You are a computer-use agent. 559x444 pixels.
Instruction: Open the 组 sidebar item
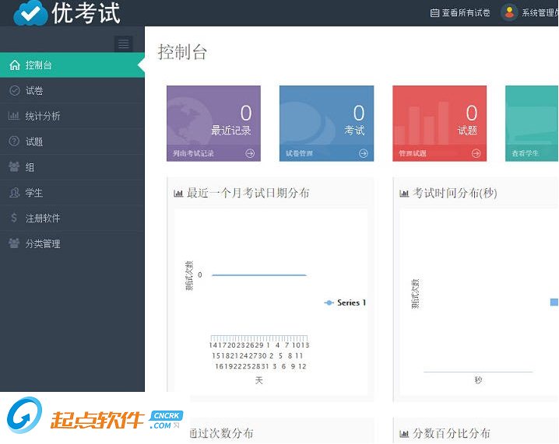pyautogui.click(x=72, y=167)
